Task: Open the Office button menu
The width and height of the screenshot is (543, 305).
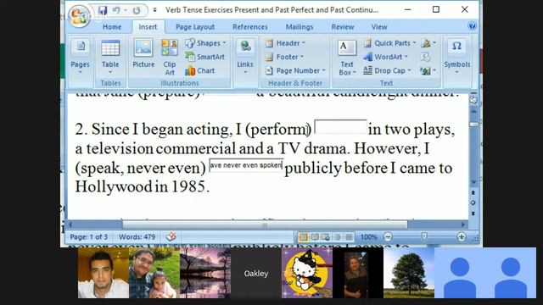Action: click(79, 15)
